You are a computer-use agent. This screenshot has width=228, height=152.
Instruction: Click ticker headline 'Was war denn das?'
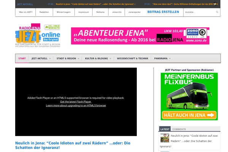coord(185,4)
